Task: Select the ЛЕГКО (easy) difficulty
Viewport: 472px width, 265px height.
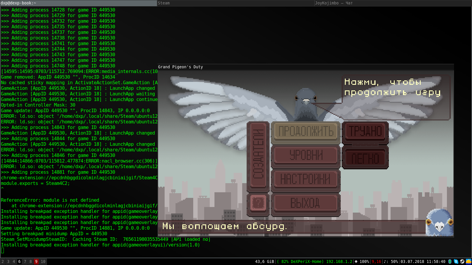Action: pyautogui.click(x=365, y=159)
